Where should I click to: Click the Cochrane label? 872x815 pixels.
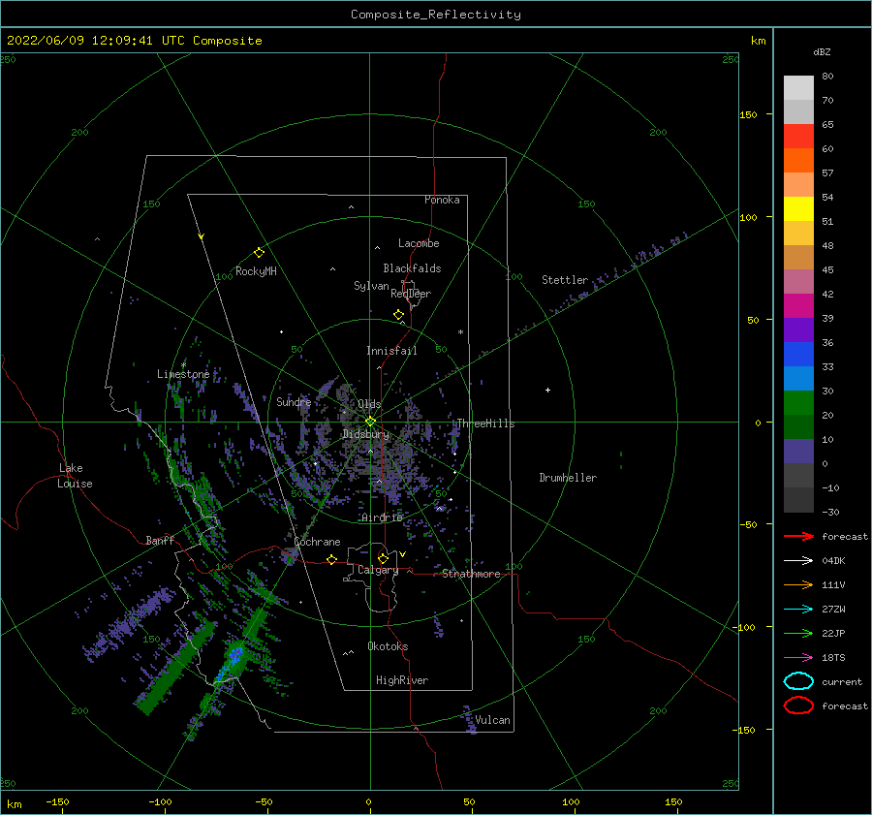click(x=317, y=542)
